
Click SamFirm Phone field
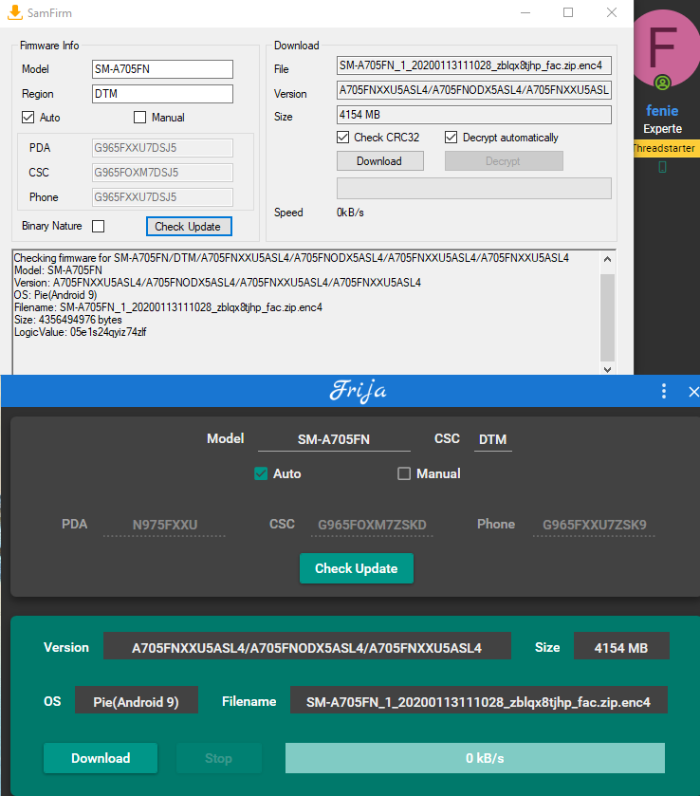162,197
